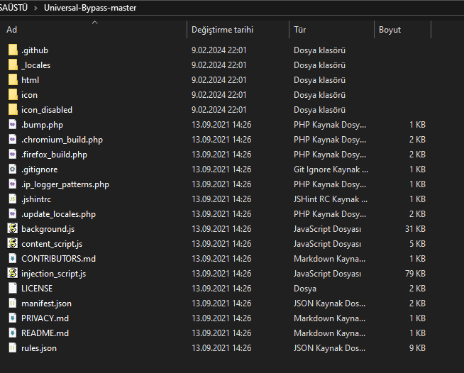The width and height of the screenshot is (464, 373).
Task: Select the README.md markdown file icon
Action: [x=12, y=333]
